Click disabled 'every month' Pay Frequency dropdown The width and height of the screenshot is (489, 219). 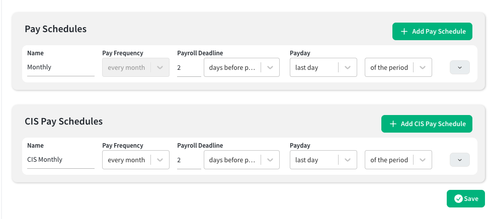(x=136, y=67)
